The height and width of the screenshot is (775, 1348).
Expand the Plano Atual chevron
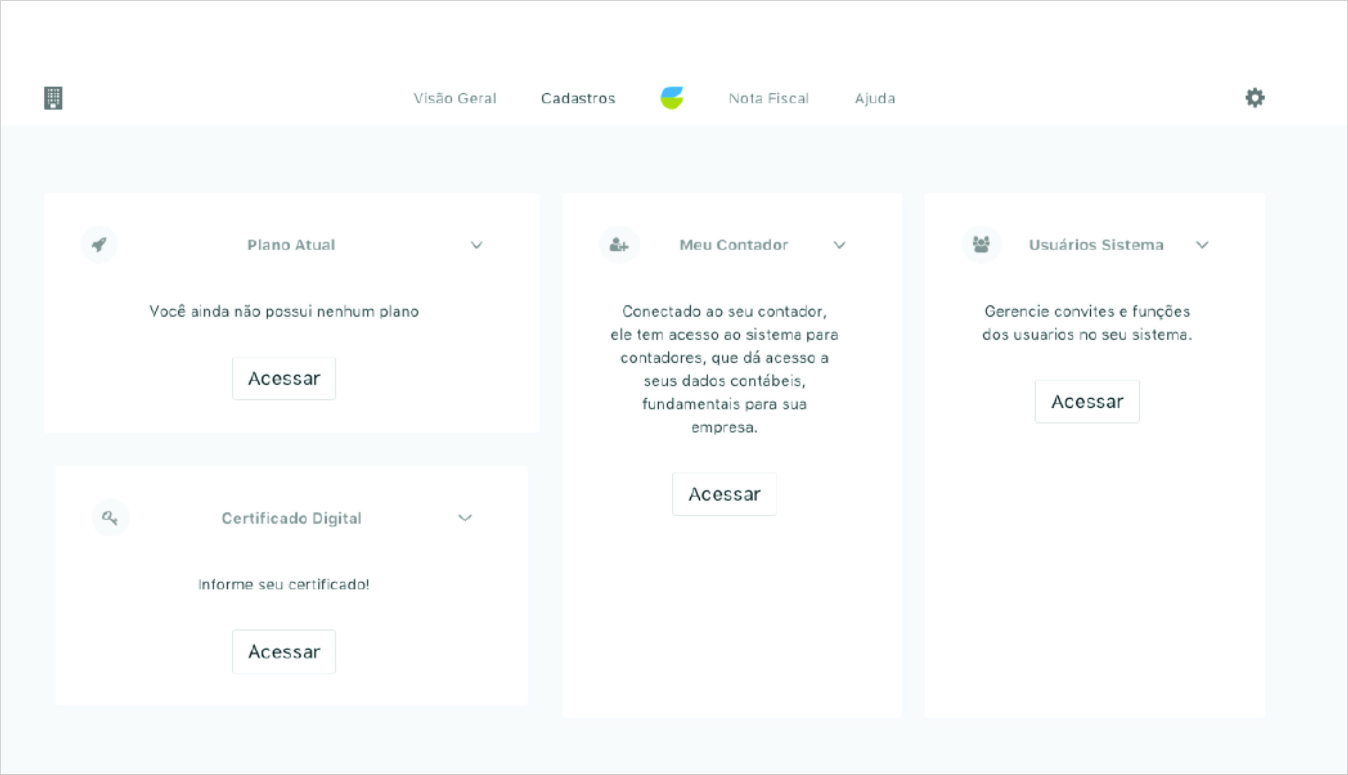click(x=477, y=245)
